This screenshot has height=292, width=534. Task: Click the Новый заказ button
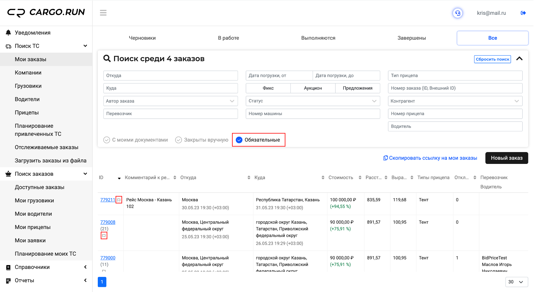coord(507,158)
